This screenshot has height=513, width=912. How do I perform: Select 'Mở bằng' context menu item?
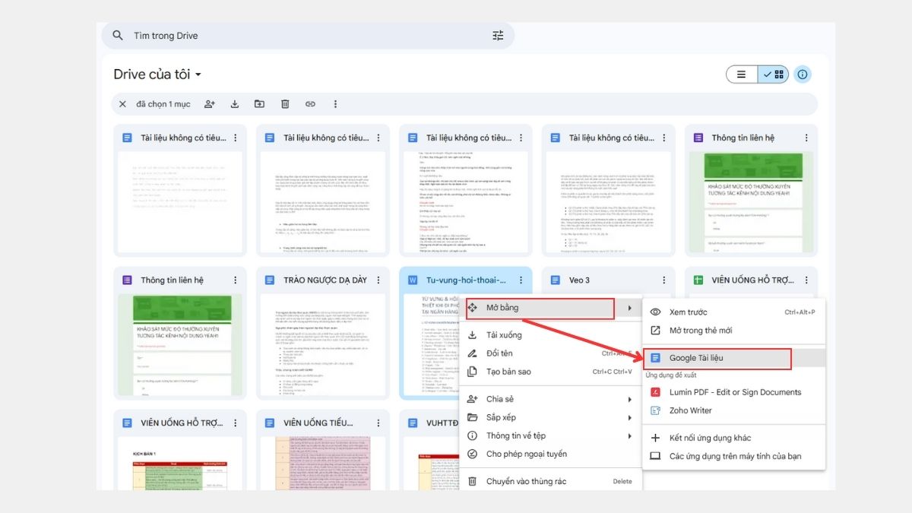[551, 308]
